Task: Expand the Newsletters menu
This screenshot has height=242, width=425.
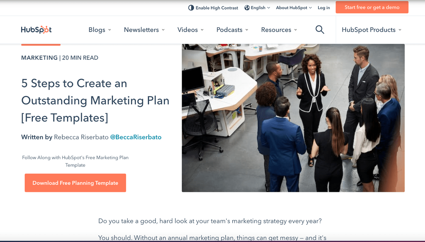Action: pyautogui.click(x=144, y=30)
